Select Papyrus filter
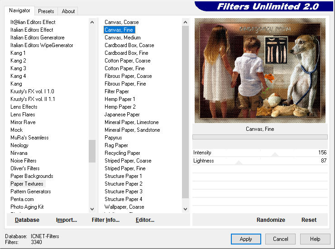This screenshot has width=335, height=249. pyautogui.click(x=113, y=138)
